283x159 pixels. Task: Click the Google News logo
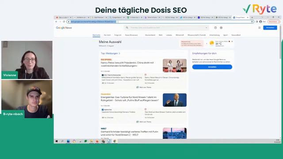[x=64, y=28]
